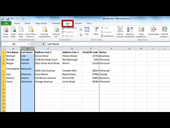Screen dimensions: 170x128
Task: Click the Name Box showing B1
Action: pyautogui.click(x=14, y=44)
